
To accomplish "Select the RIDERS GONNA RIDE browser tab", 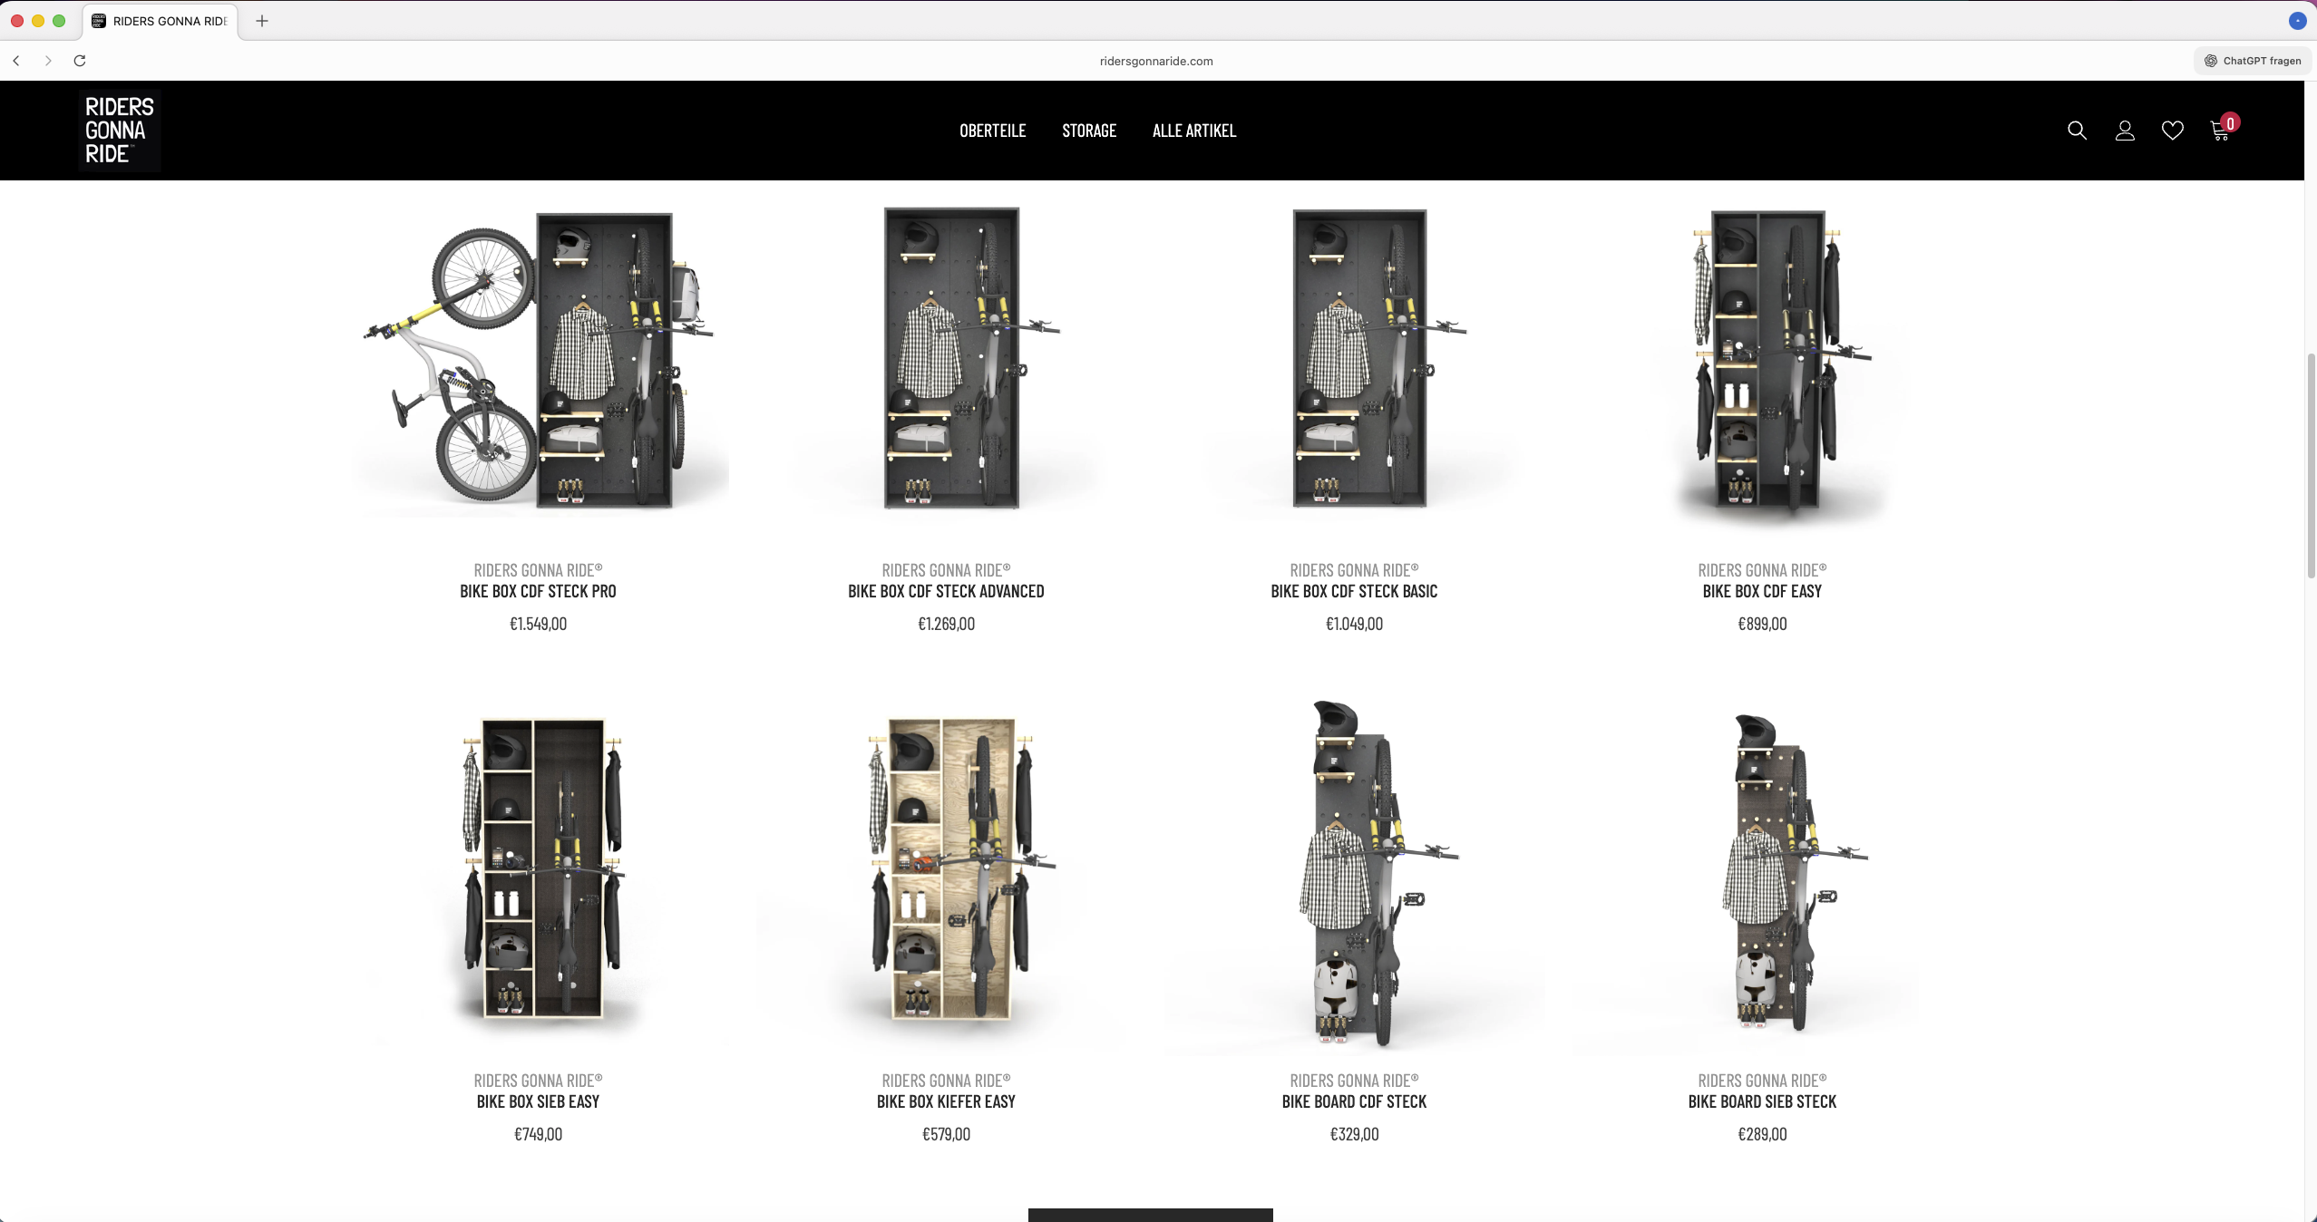I will pyautogui.click(x=161, y=21).
